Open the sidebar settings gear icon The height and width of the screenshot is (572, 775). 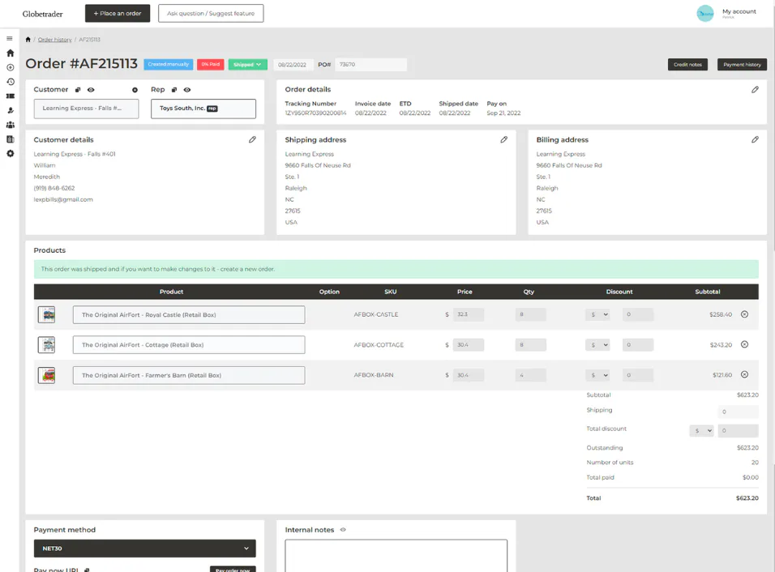pyautogui.click(x=10, y=154)
